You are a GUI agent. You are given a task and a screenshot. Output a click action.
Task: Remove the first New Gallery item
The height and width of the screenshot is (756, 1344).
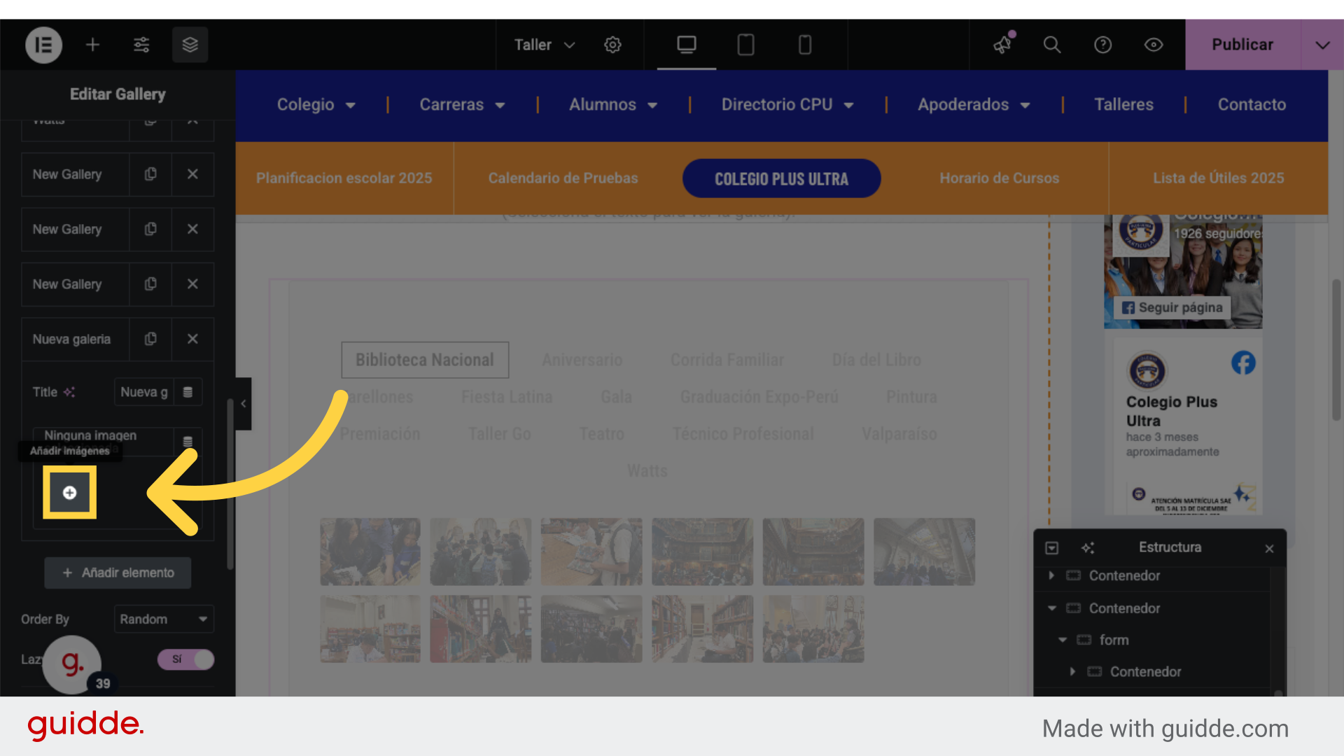pos(192,174)
